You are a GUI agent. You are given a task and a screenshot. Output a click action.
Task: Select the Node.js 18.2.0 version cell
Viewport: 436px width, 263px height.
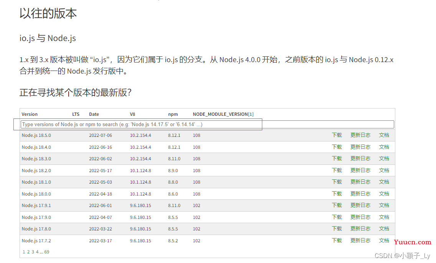click(x=36, y=171)
